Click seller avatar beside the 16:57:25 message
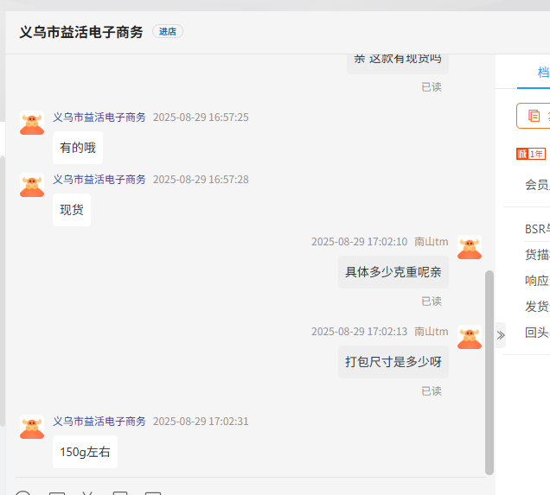Screen dimensions: 550x495 click(x=32, y=123)
